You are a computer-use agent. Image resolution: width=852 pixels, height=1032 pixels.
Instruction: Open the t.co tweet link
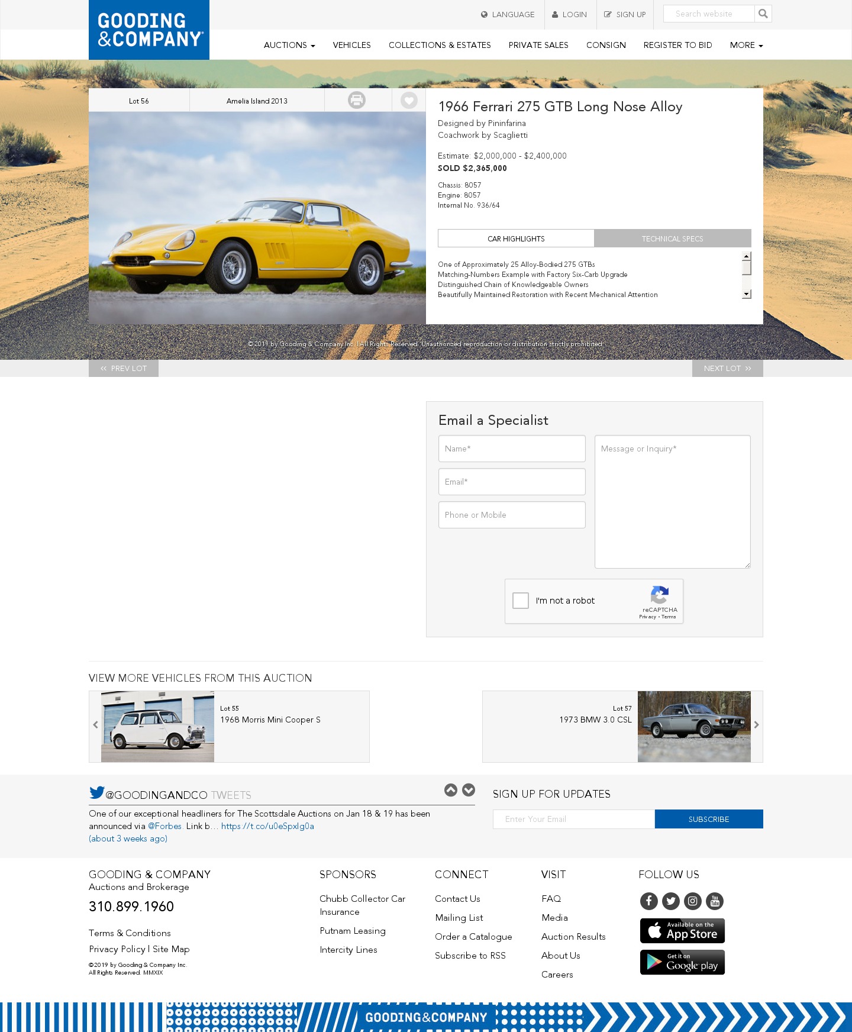coord(267,826)
